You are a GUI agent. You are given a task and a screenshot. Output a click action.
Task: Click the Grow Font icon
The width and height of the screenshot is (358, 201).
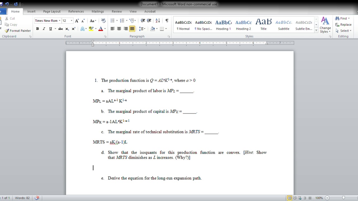77,21
